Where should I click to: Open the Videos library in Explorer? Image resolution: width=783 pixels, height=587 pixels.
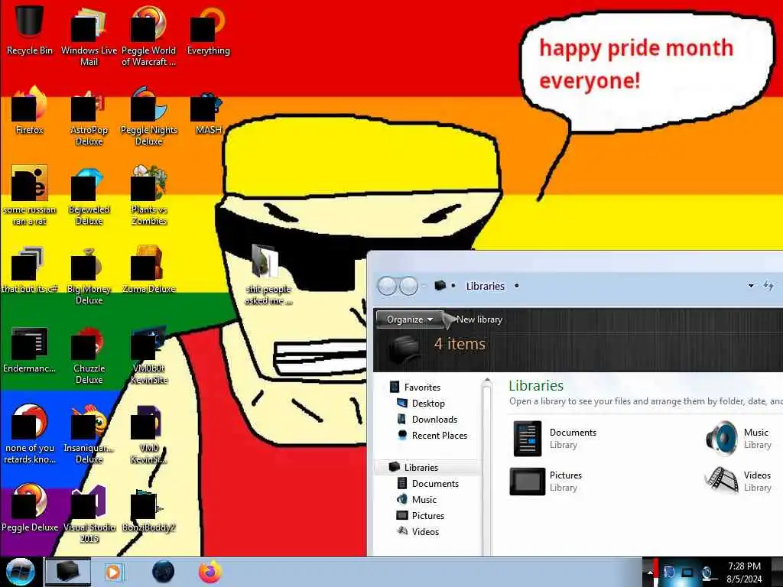[x=738, y=482]
